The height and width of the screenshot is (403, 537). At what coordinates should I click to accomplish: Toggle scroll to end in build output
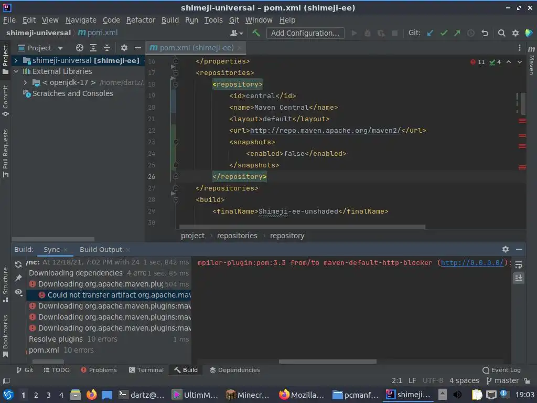click(519, 278)
